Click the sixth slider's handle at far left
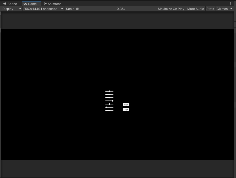Screen dimensions: 236x178 click(x=106, y=107)
